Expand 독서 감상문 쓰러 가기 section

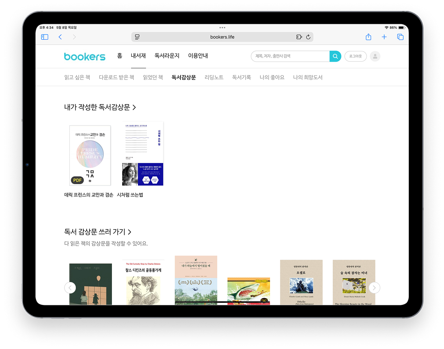[x=98, y=232]
